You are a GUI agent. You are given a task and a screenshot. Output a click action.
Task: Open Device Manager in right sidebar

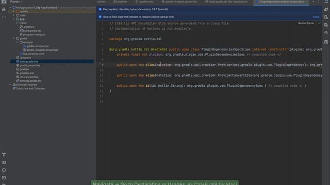pyautogui.click(x=326, y=17)
